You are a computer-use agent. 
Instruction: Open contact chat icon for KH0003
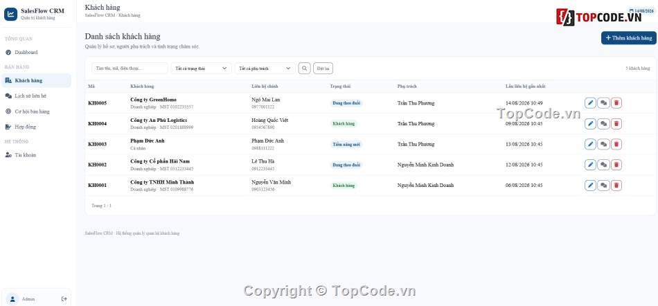pyautogui.click(x=603, y=144)
